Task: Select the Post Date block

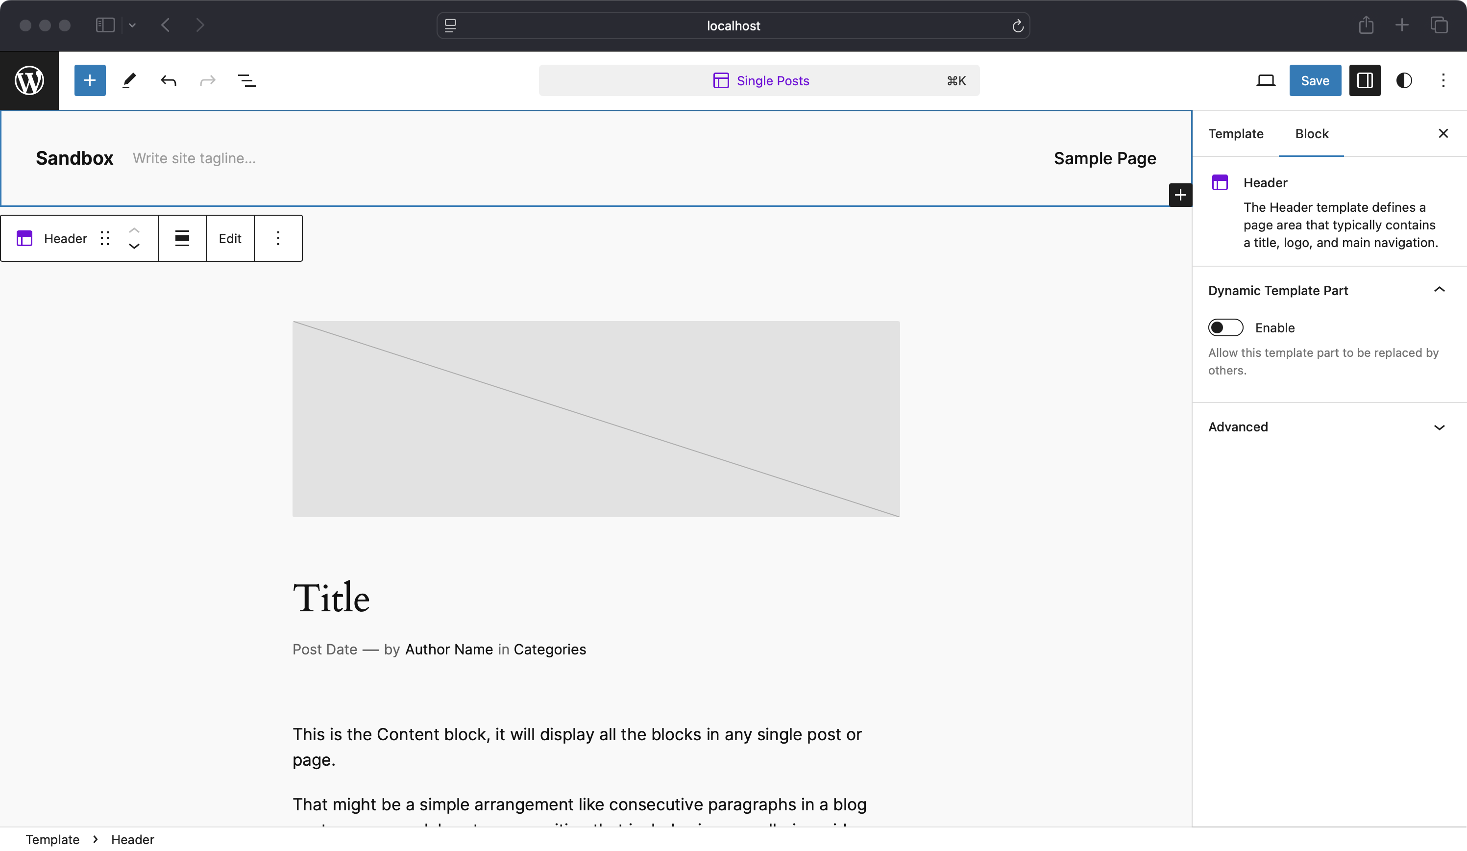Action: (x=325, y=649)
